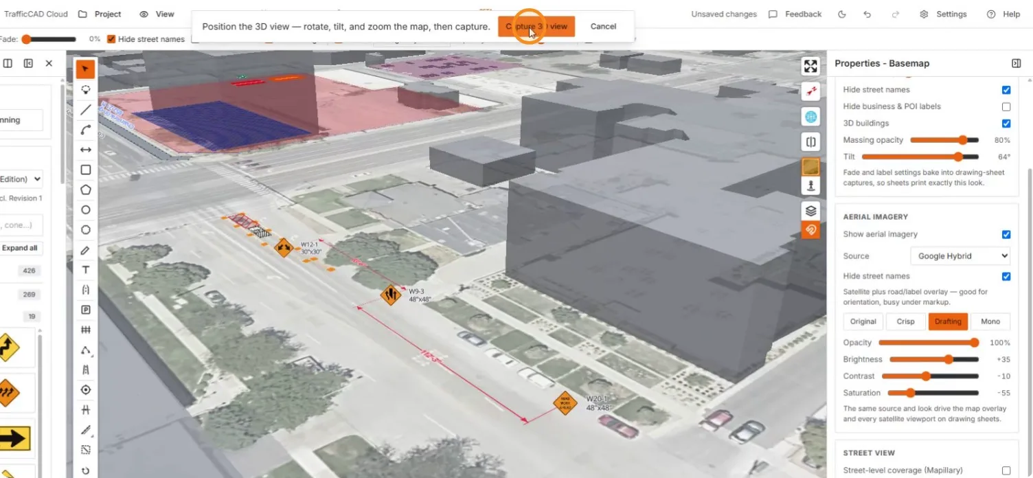This screenshot has height=478, width=1033.
Task: Select the lasso selection tool
Action: pyautogui.click(x=86, y=89)
